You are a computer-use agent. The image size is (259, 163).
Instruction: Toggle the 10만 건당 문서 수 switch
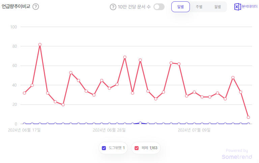(x=159, y=7)
